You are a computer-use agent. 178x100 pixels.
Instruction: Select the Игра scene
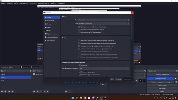coord(16,80)
